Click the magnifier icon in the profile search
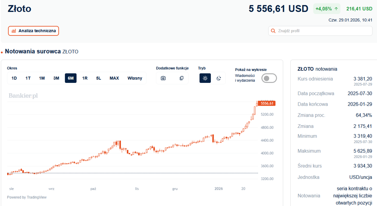Viewport: 377px width, 206px height. tap(273, 31)
